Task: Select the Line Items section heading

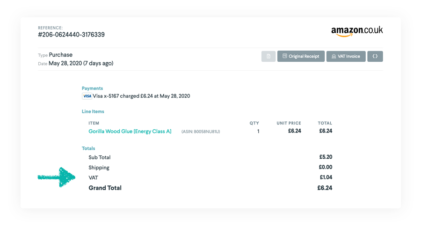Action: [93, 111]
